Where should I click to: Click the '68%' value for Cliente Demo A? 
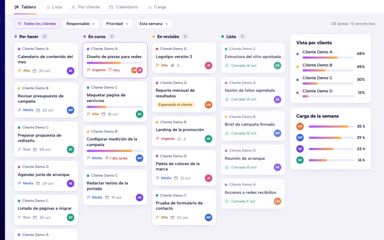click(361, 54)
